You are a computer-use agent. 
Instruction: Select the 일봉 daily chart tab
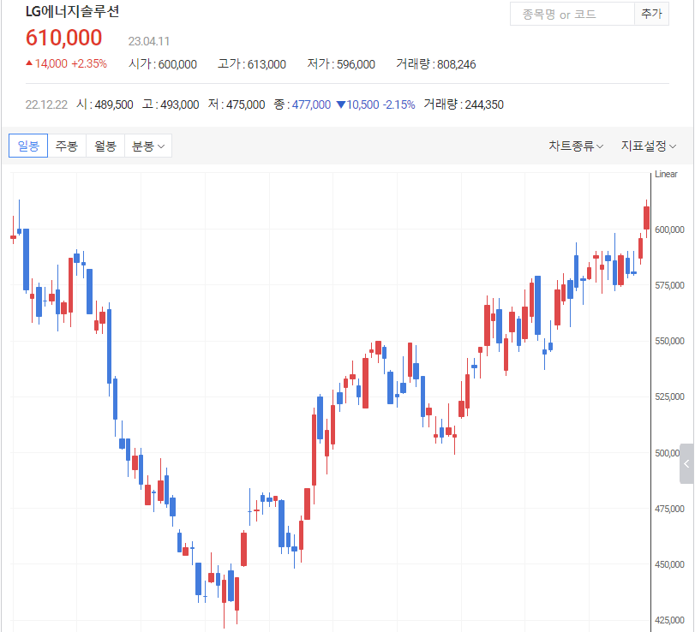28,146
